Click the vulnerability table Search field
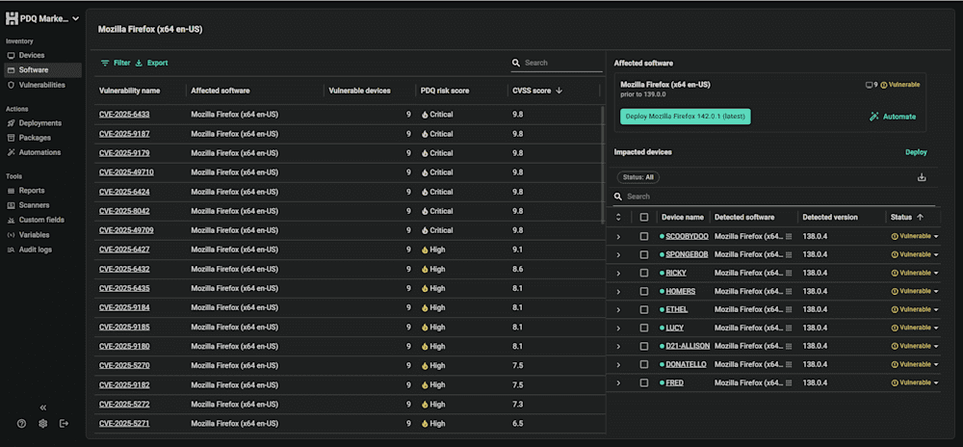The height and width of the screenshot is (447, 963). (x=557, y=63)
